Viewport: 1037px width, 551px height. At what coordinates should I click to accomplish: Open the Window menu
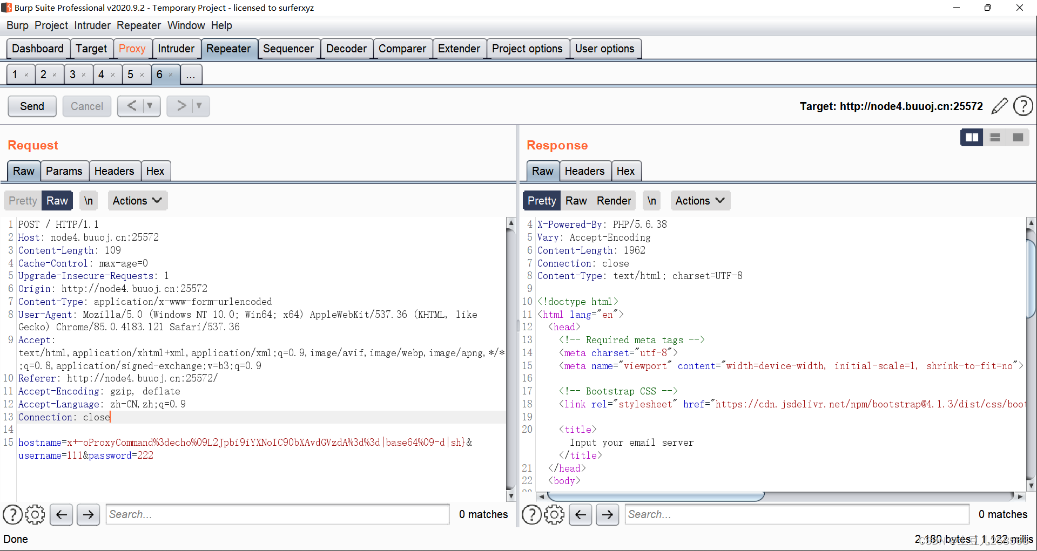186,25
